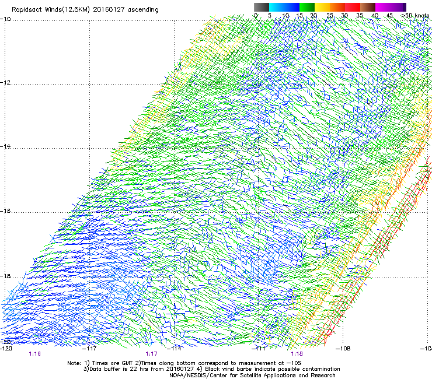
Task: Click the -18 latitude axis label
Action: (5, 276)
